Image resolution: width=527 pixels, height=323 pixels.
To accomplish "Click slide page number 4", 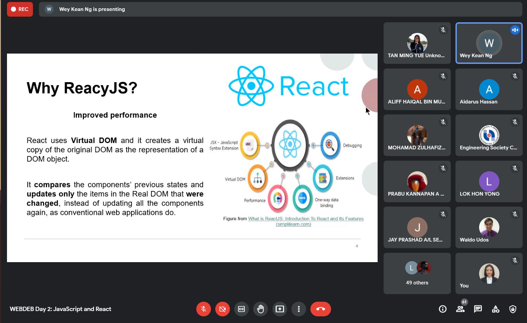I will [357, 246].
